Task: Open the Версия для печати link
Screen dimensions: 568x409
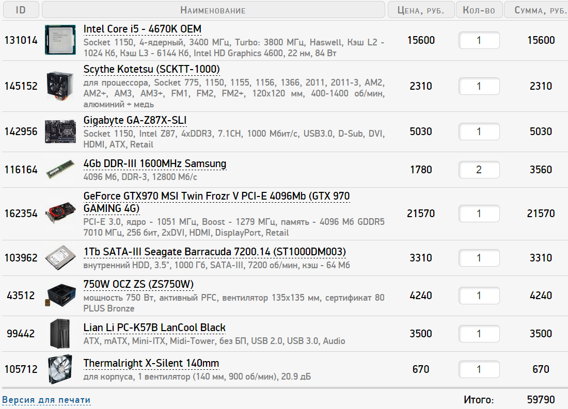Action: tap(46, 400)
